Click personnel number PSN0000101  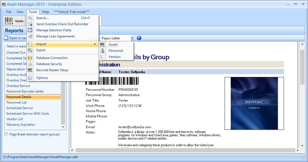point(128,90)
